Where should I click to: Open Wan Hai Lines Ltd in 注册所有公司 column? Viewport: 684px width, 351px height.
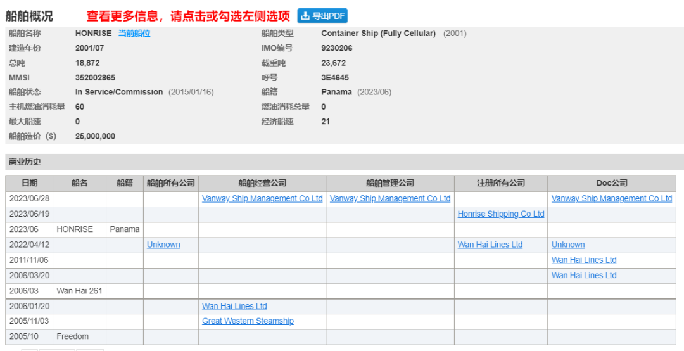pos(490,245)
